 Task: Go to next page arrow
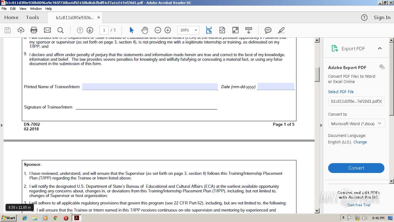[x=90, y=30]
